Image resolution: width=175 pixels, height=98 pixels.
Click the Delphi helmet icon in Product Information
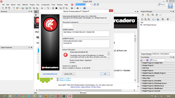tap(66, 55)
